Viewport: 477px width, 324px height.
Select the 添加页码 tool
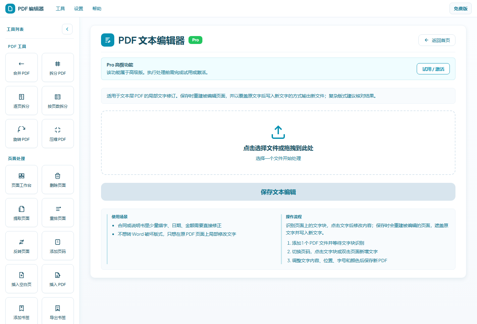(x=58, y=246)
